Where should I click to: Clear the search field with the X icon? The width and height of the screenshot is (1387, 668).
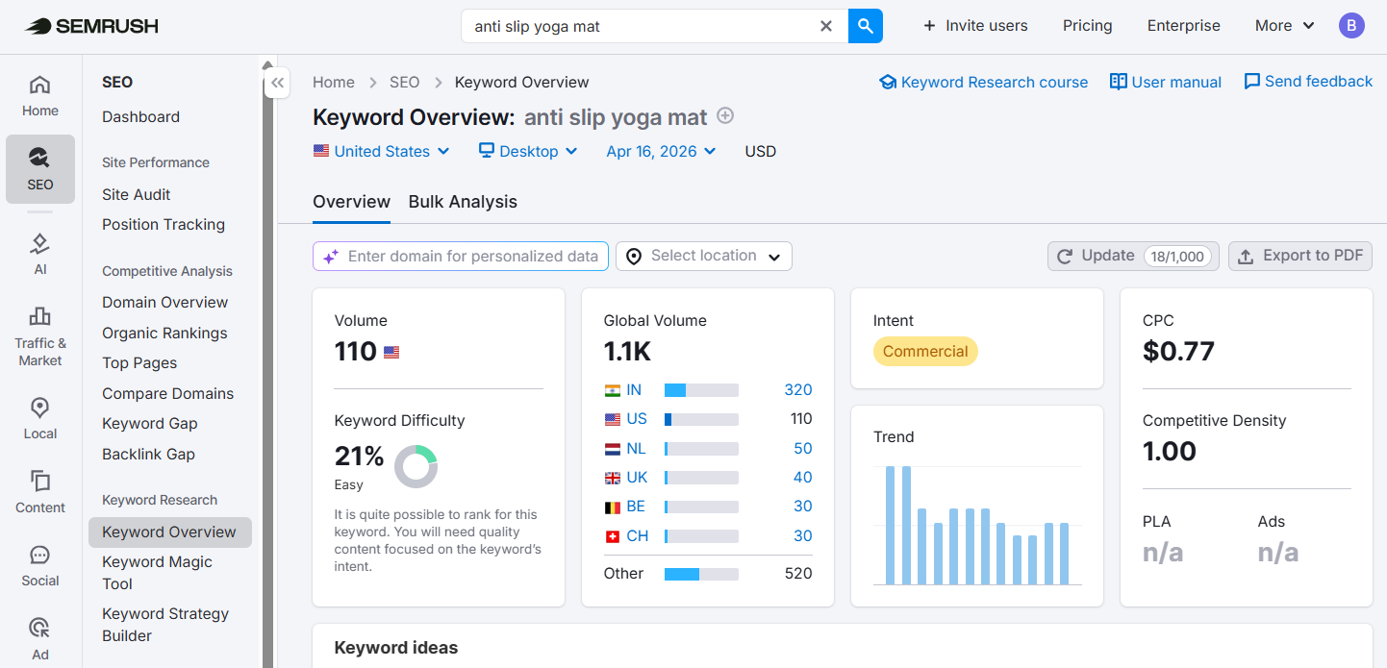tap(825, 26)
